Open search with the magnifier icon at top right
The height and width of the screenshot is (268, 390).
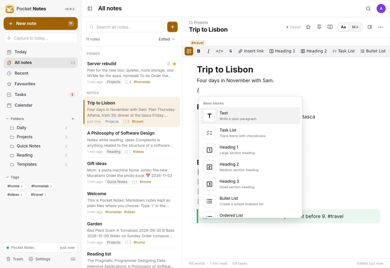point(368,8)
